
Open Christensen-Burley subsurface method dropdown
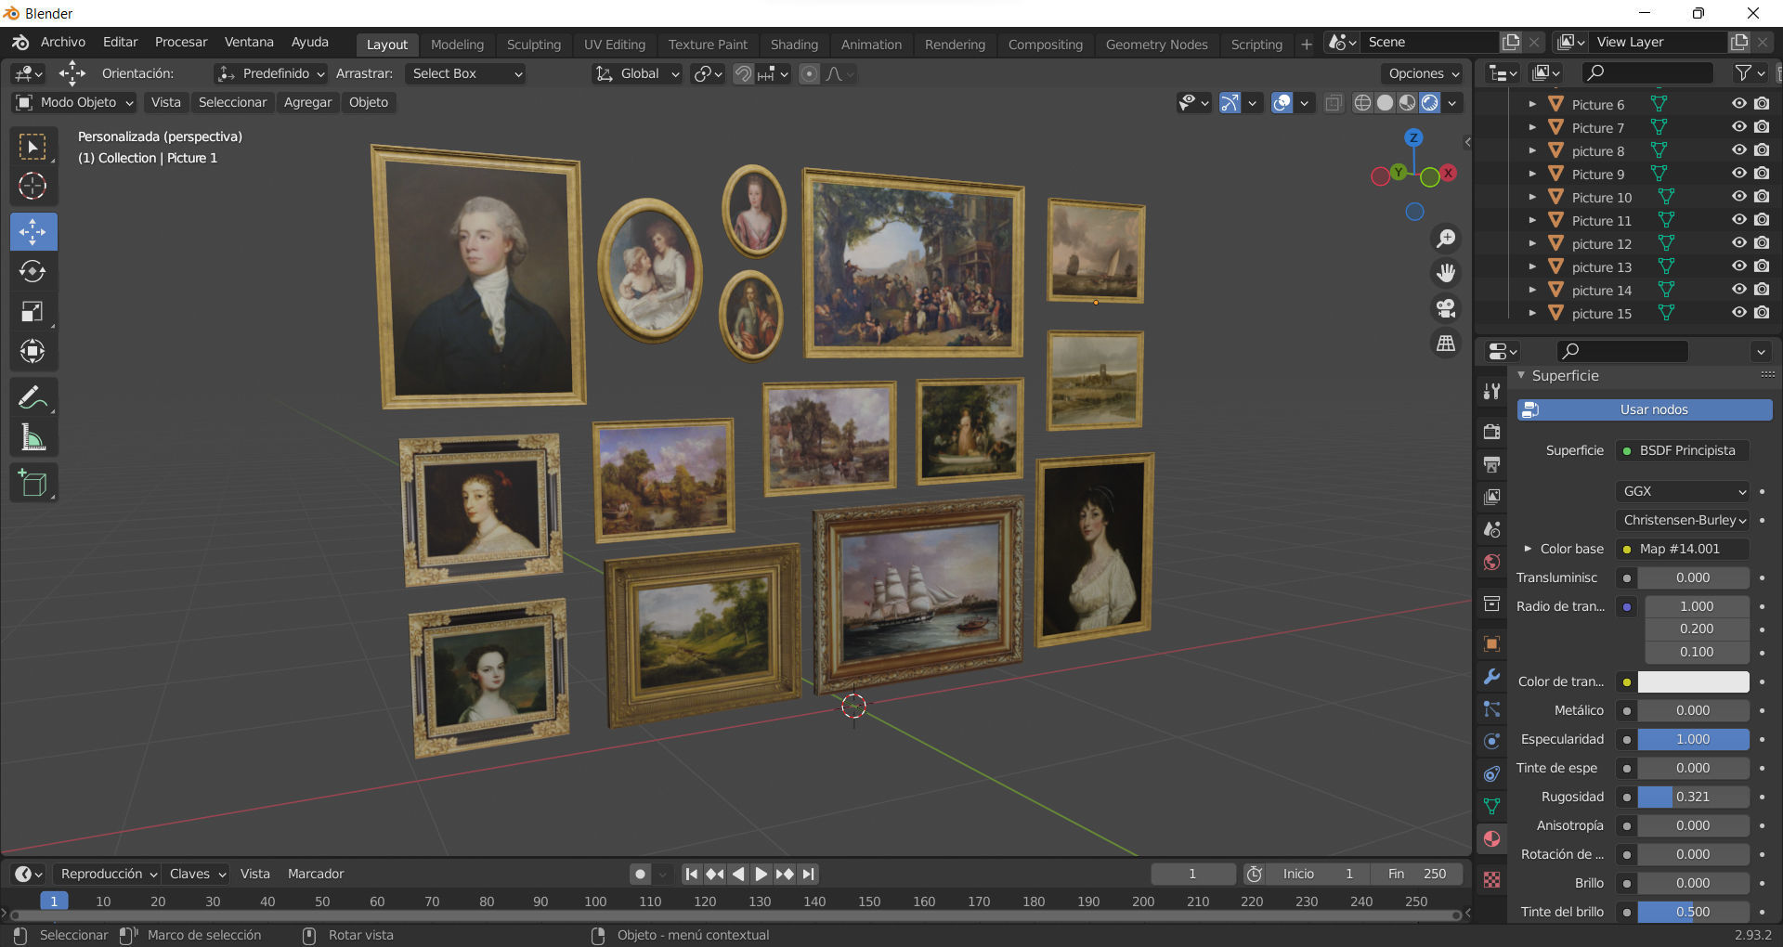1683,520
